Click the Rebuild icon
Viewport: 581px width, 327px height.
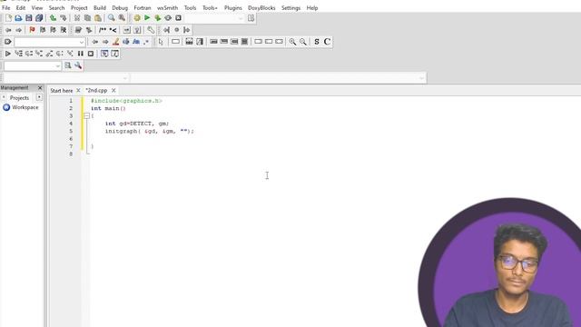point(168,18)
